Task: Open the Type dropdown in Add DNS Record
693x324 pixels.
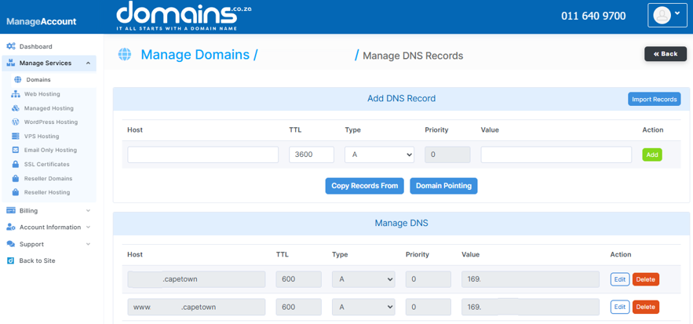Action: [379, 155]
